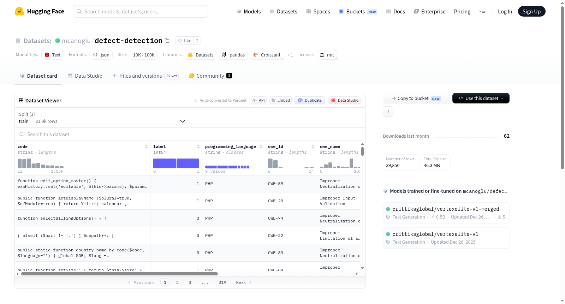Click Log In

click(x=505, y=11)
